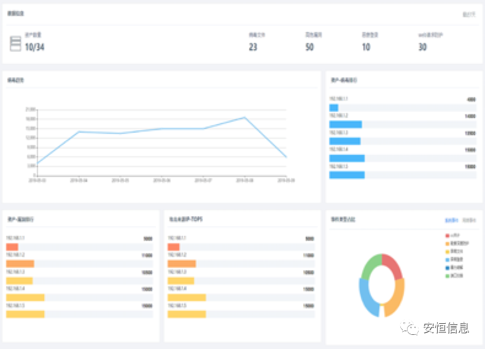Toggle the red legend item in donut chart
Image resolution: width=485 pixels, height=349 pixels.
[x=453, y=235]
